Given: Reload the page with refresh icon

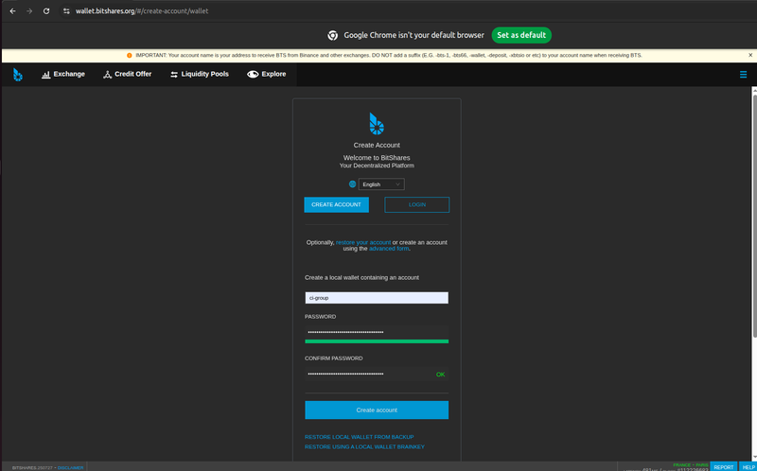Looking at the screenshot, I should pyautogui.click(x=46, y=10).
